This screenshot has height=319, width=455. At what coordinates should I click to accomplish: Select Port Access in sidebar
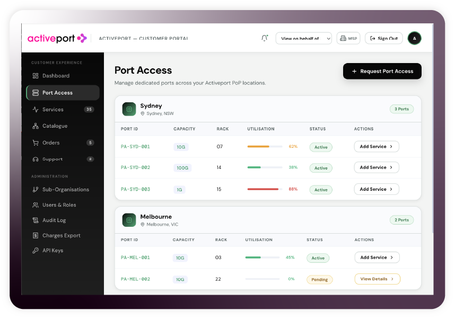[x=63, y=93]
